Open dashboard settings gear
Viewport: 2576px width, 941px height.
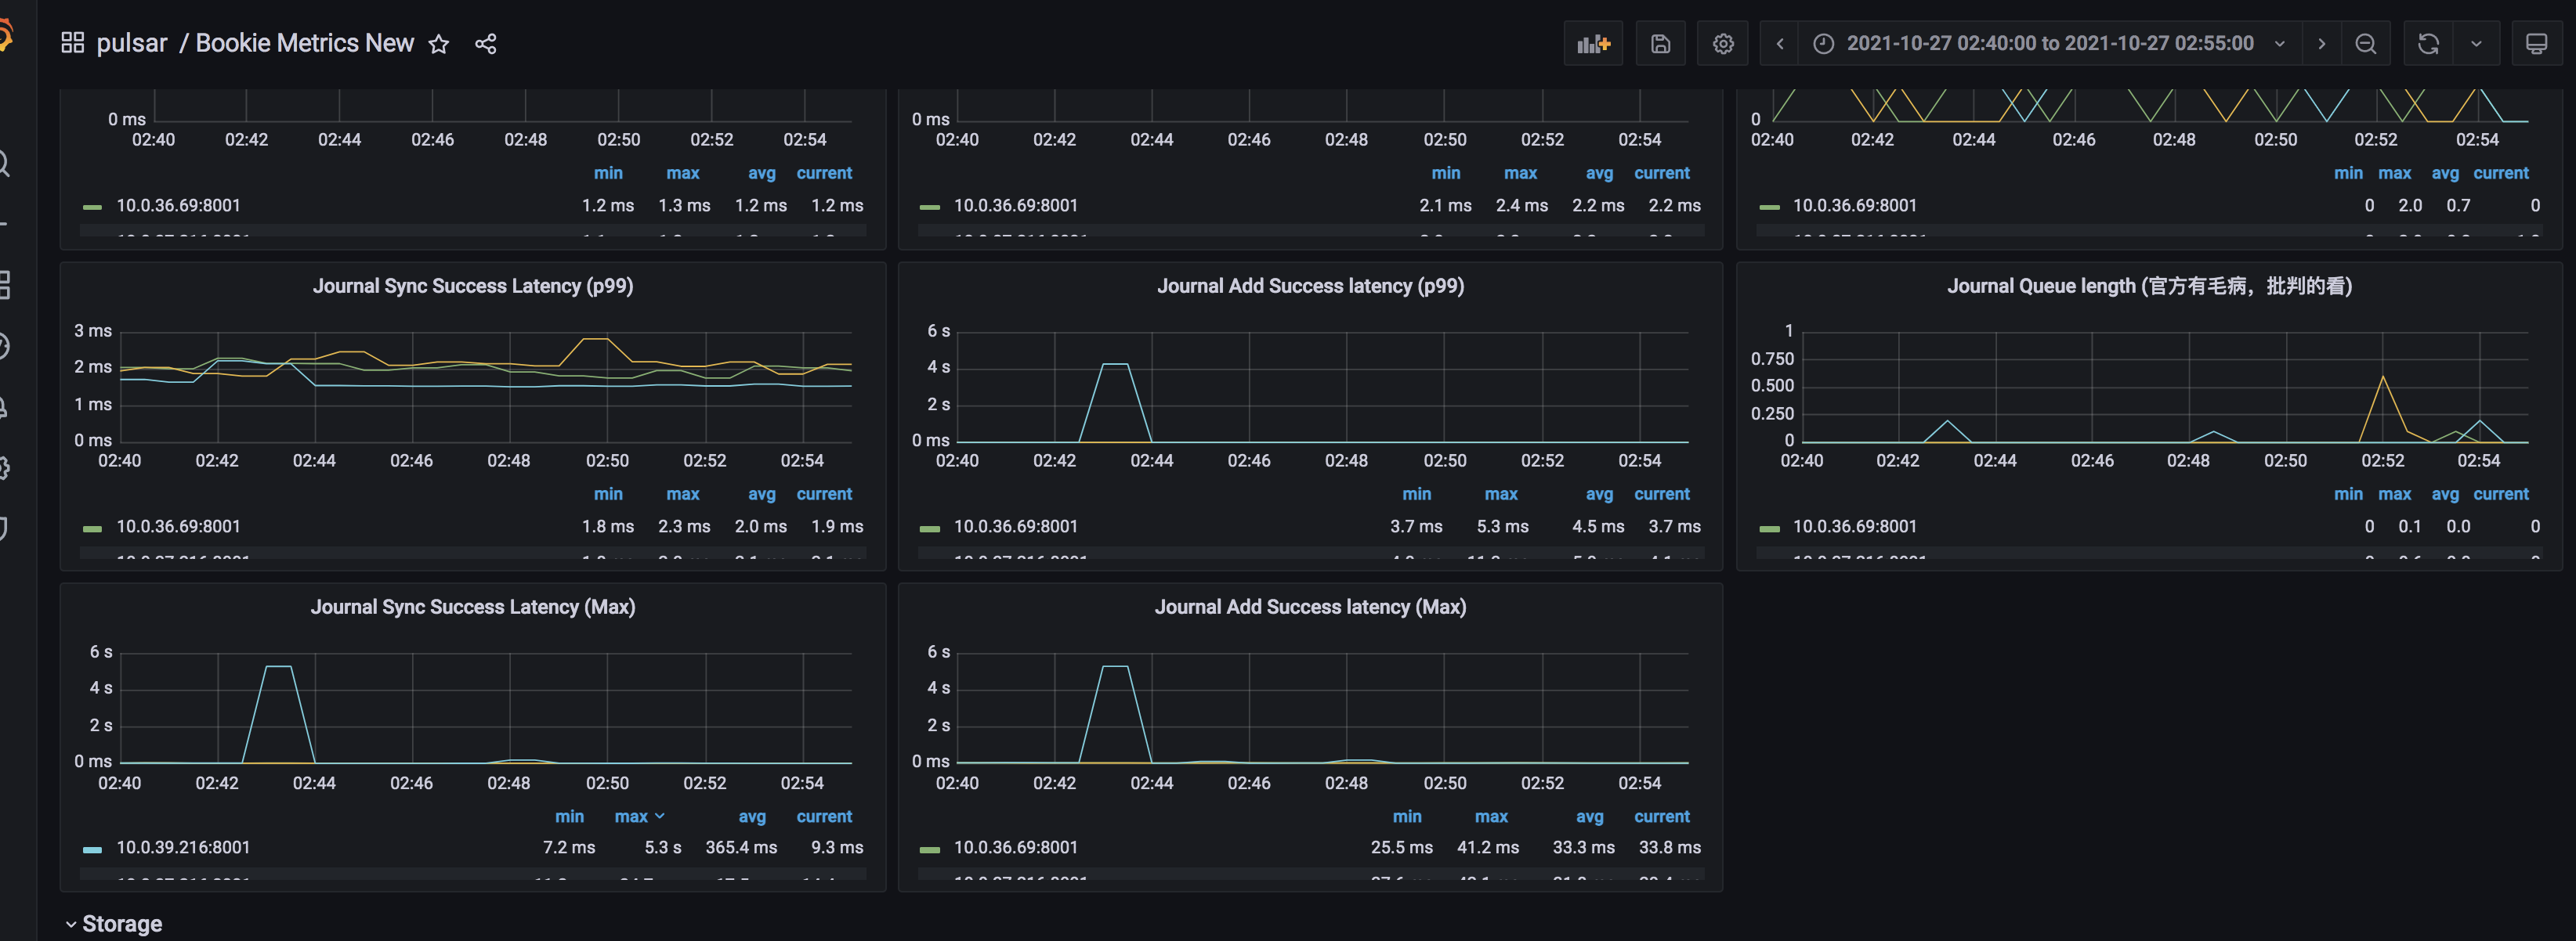(1722, 43)
